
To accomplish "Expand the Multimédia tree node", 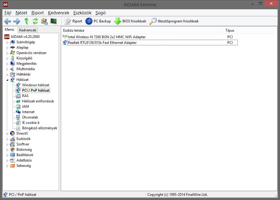I will (x=7, y=69).
